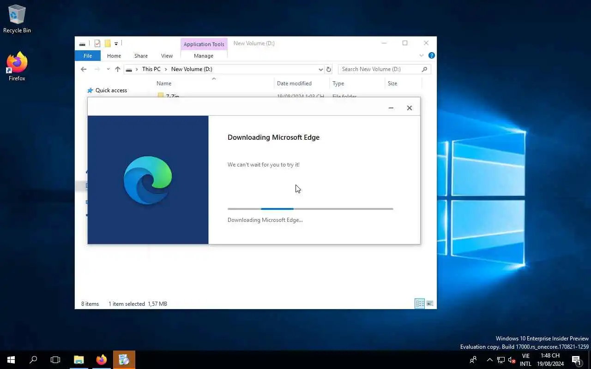Open the recent locations dropdown arrow

tap(108, 69)
